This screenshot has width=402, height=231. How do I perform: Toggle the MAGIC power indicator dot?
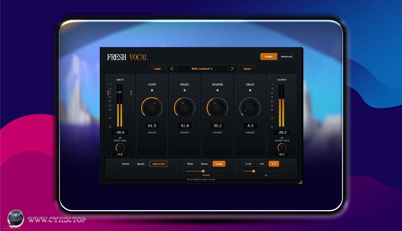[185, 90]
